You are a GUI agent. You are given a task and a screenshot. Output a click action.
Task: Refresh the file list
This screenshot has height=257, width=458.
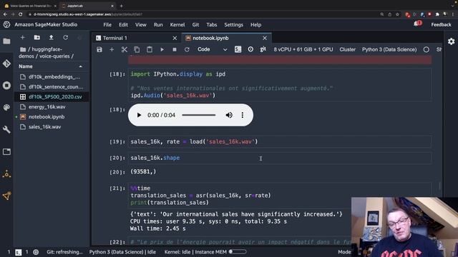[x=65, y=38]
